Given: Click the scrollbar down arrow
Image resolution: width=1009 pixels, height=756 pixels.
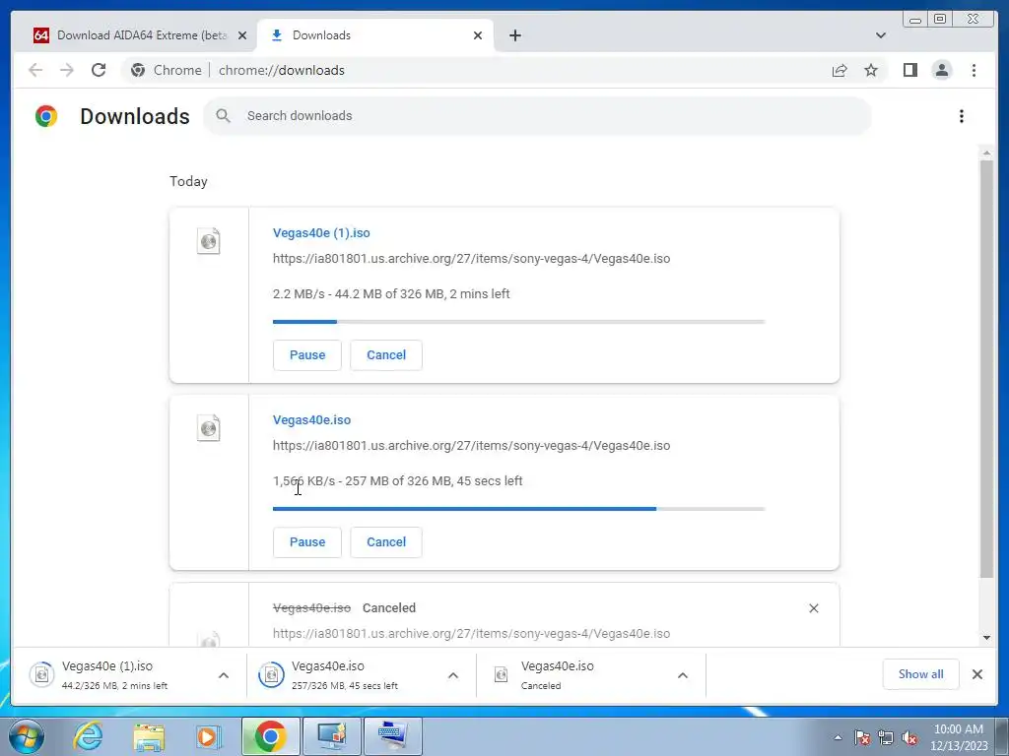Looking at the screenshot, I should click(x=986, y=638).
